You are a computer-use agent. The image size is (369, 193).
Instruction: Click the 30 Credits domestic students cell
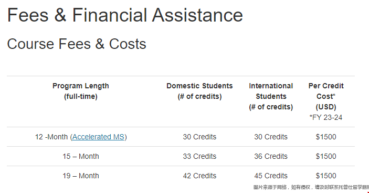(199, 137)
